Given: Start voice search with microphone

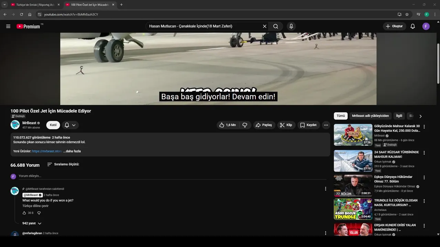Looking at the screenshot, I should [x=291, y=26].
